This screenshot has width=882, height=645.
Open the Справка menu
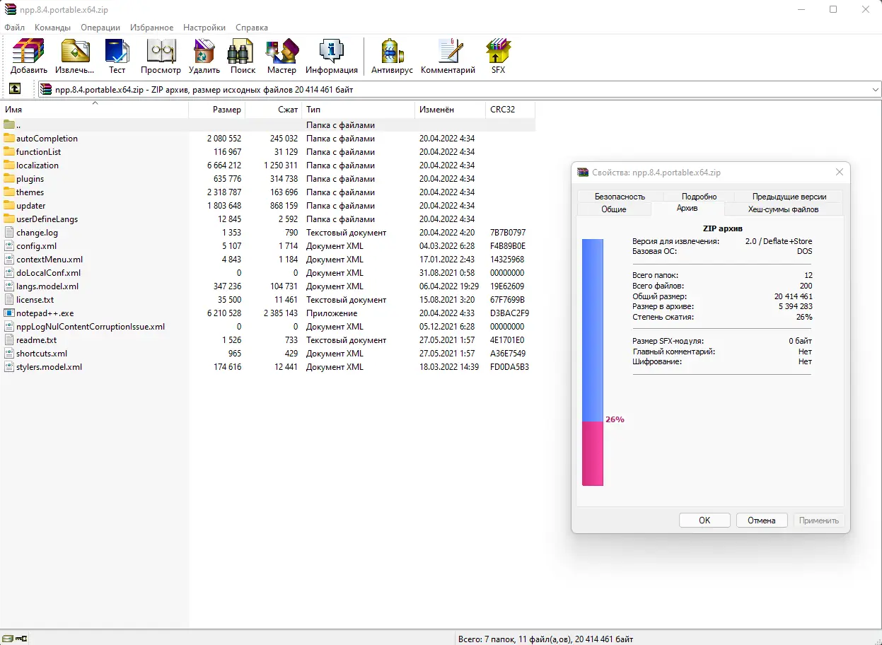tap(252, 28)
